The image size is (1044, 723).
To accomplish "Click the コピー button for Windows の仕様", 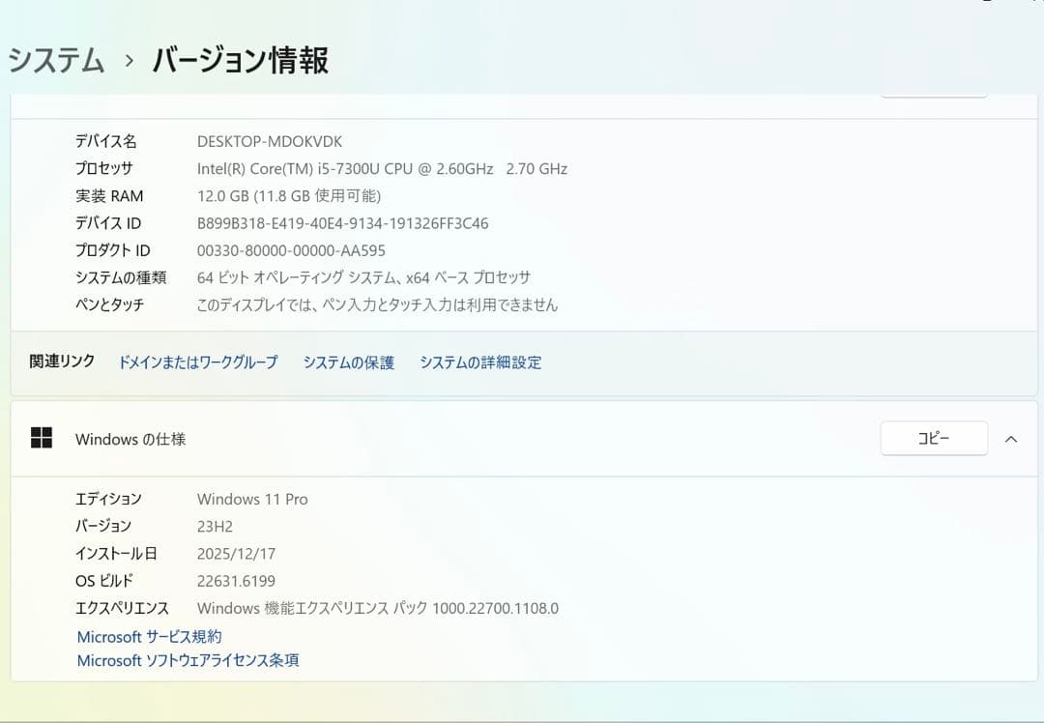I will pos(934,437).
